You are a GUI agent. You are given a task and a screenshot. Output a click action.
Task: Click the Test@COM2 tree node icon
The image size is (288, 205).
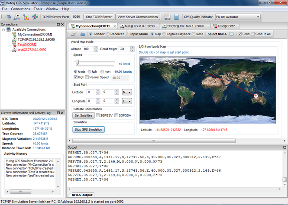[14, 45]
